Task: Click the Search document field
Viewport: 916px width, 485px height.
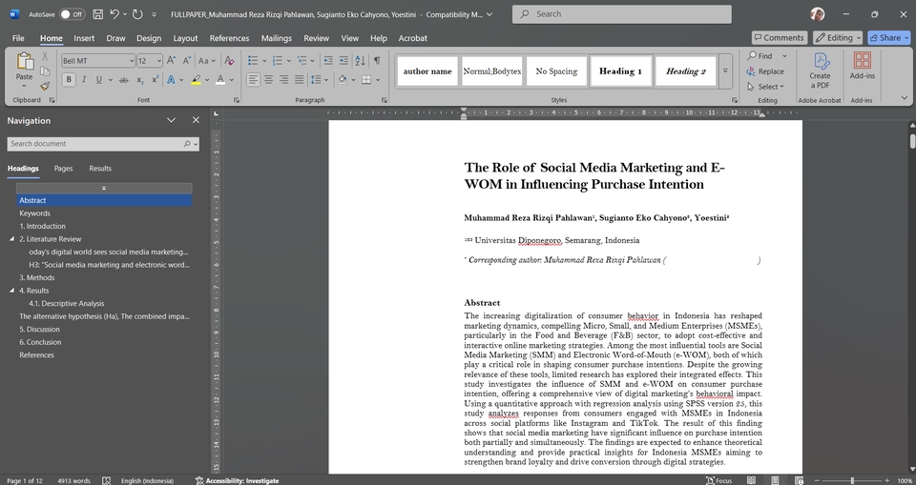Action: 103,144
